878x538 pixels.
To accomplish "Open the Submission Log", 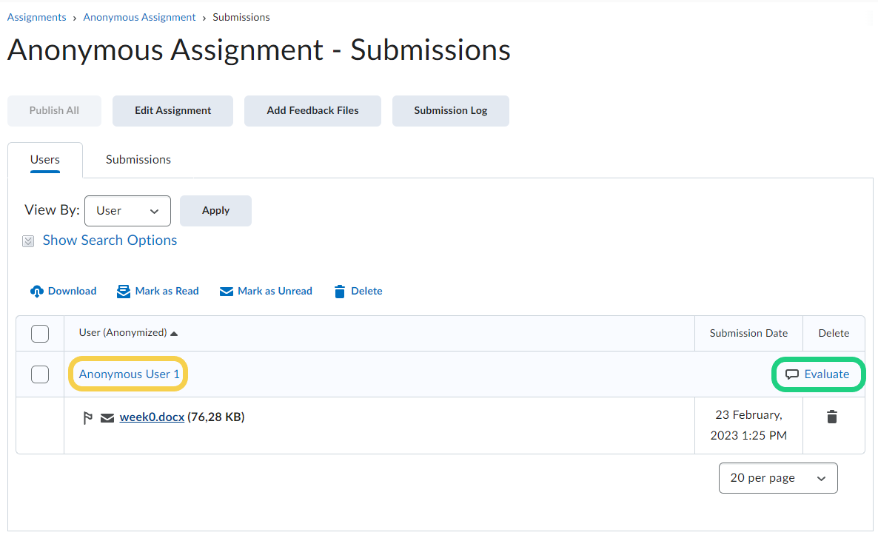I will coord(450,111).
